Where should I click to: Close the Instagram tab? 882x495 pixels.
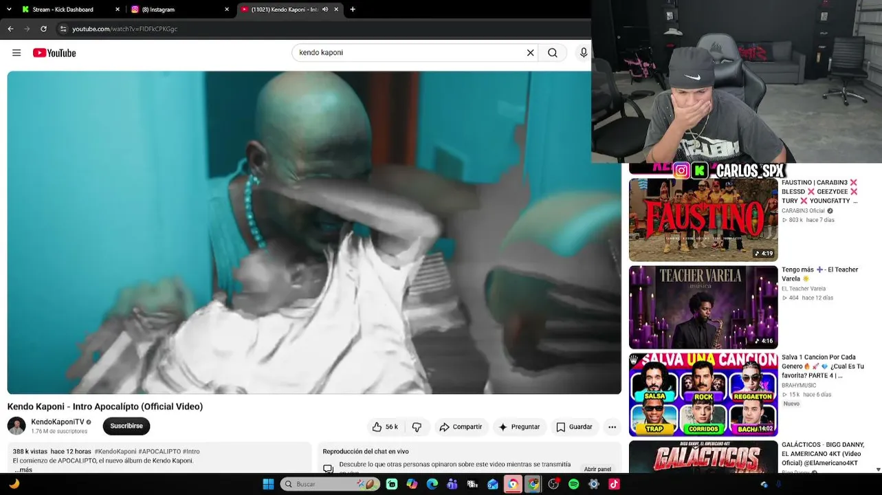[x=227, y=10]
